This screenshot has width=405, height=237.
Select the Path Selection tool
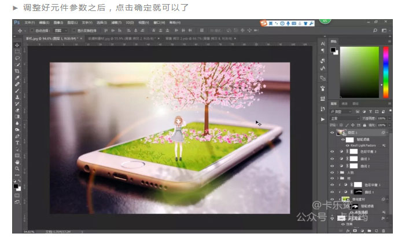click(x=17, y=149)
